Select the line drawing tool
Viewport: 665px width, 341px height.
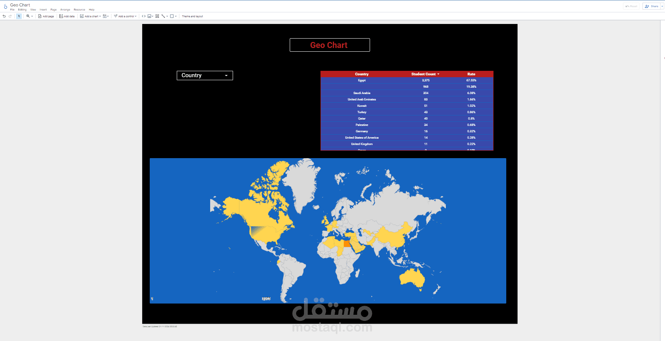pos(163,16)
